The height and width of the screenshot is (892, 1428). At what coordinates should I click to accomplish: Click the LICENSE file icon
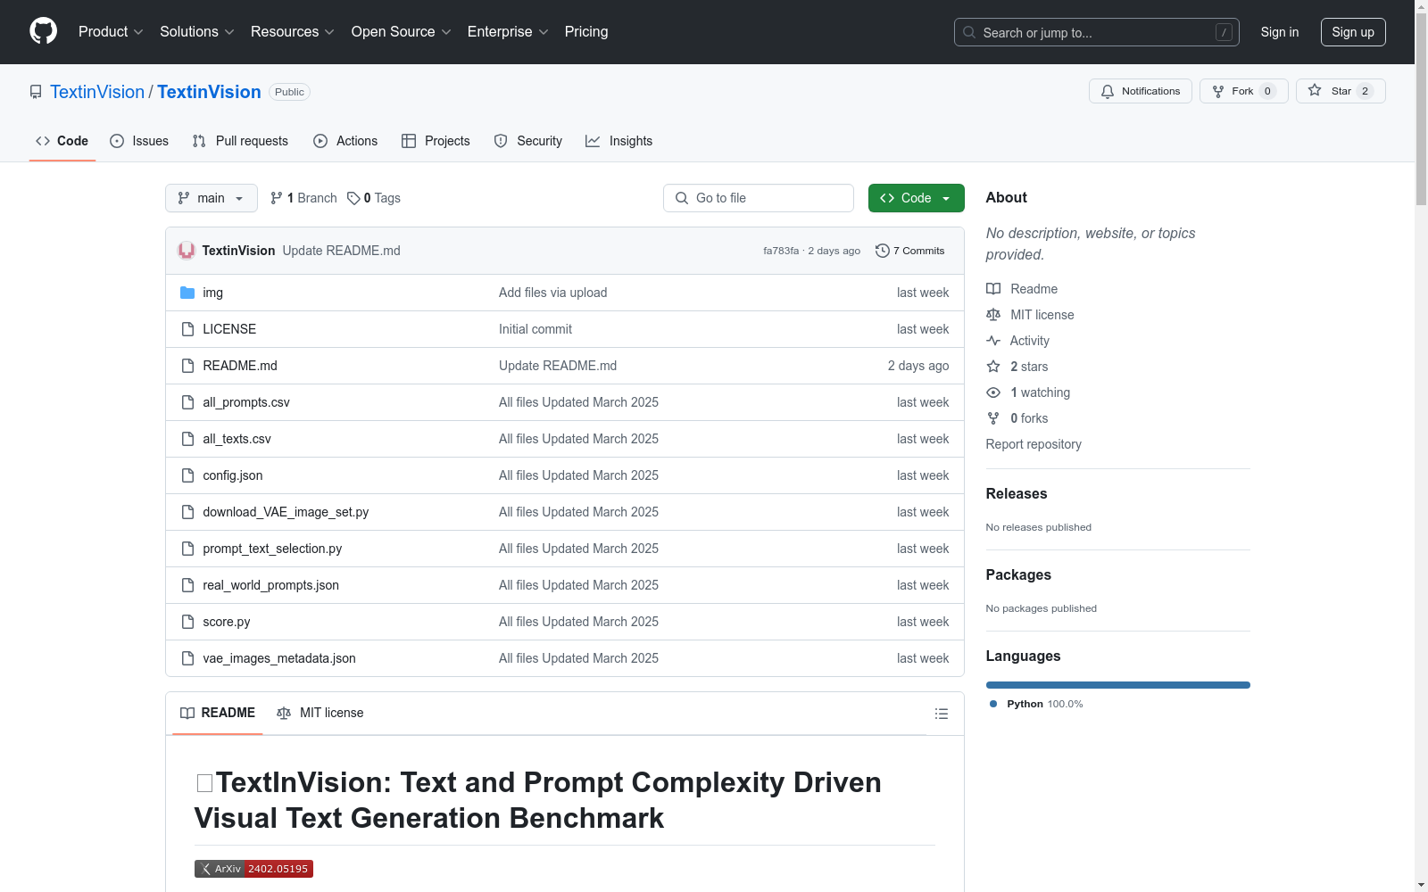coord(187,329)
